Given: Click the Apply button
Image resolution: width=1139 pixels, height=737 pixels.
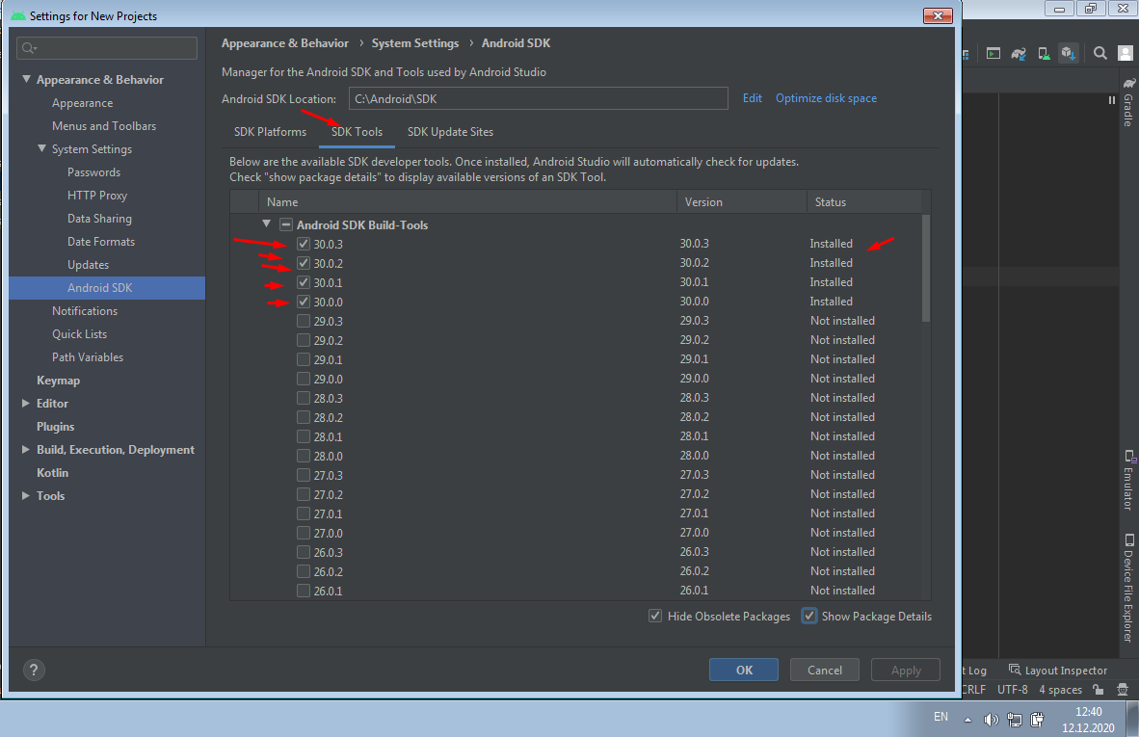Looking at the screenshot, I should 906,671.
